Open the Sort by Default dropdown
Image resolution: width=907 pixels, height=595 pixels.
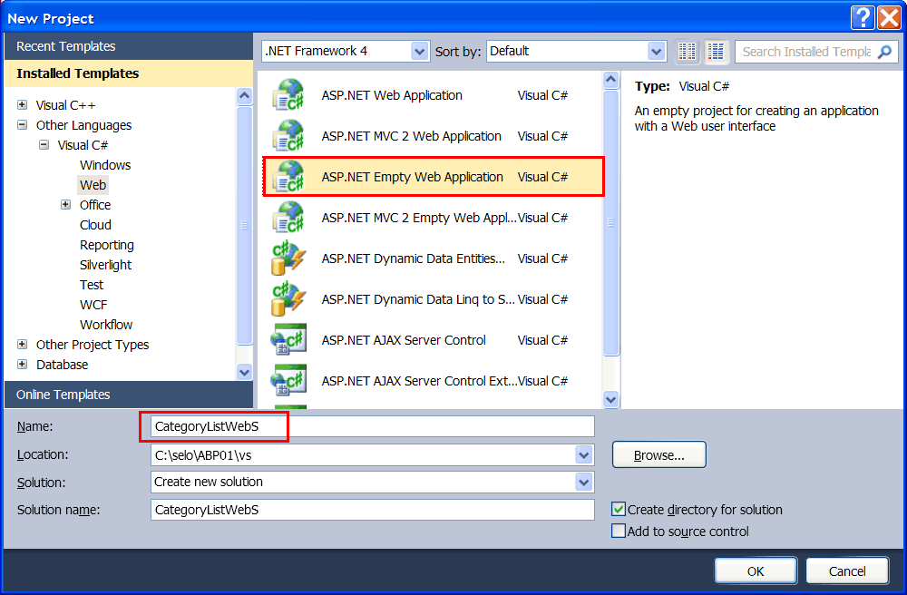(x=656, y=52)
